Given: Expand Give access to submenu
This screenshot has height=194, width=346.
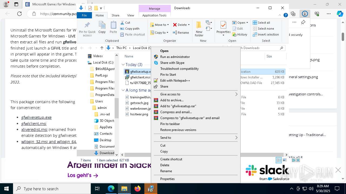Looking at the screenshot, I should pos(195,94).
